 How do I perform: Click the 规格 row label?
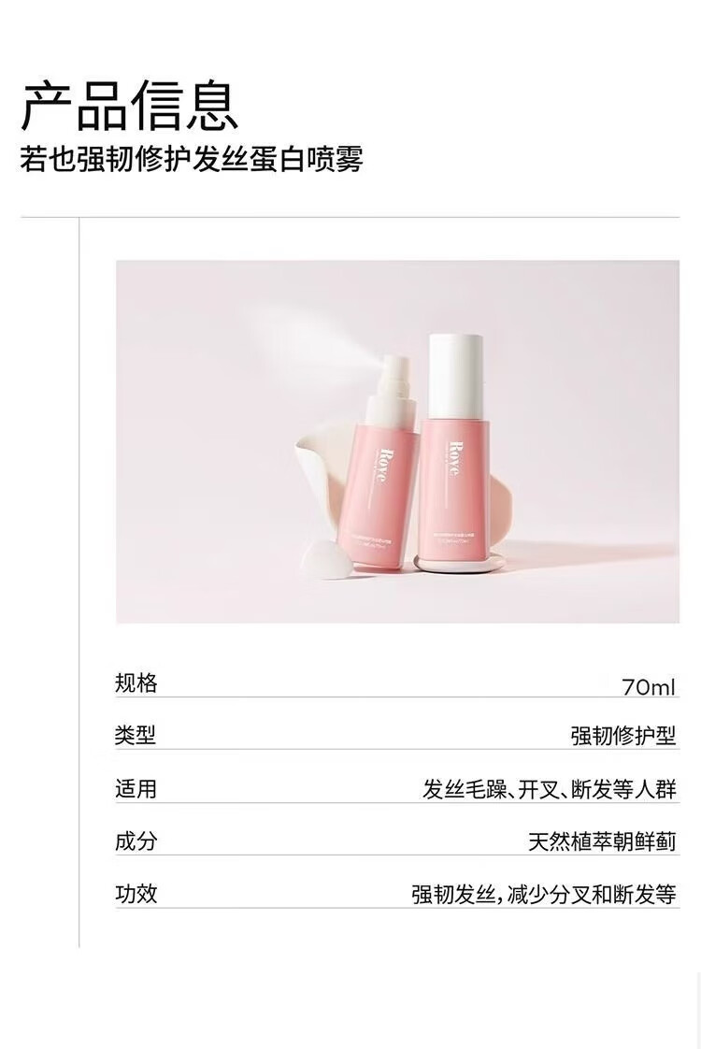[136, 683]
